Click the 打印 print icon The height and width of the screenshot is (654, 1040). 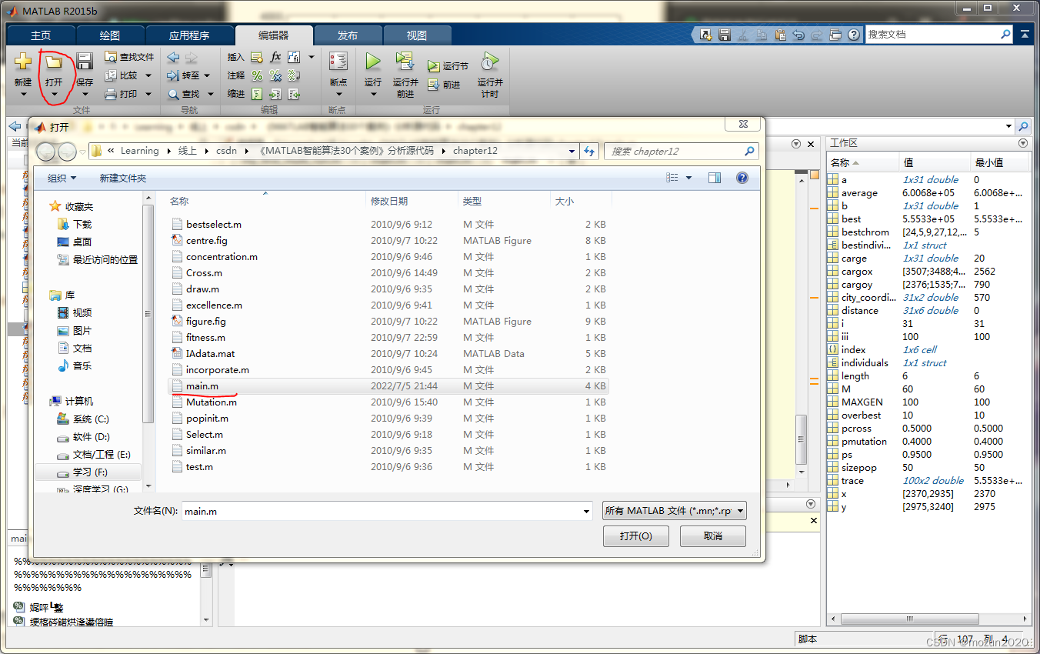(111, 94)
